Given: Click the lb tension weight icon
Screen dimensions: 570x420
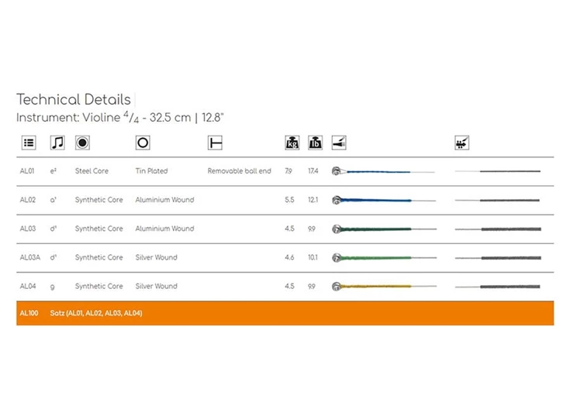Looking at the screenshot, I should point(315,143).
